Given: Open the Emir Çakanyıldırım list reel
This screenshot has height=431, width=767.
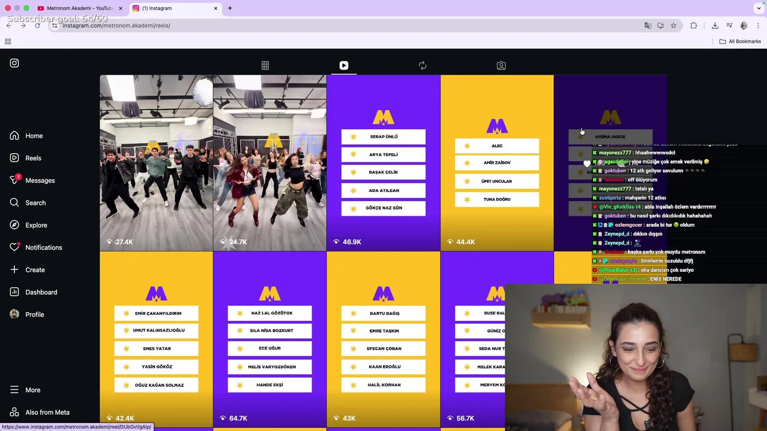Looking at the screenshot, I should 156,339.
